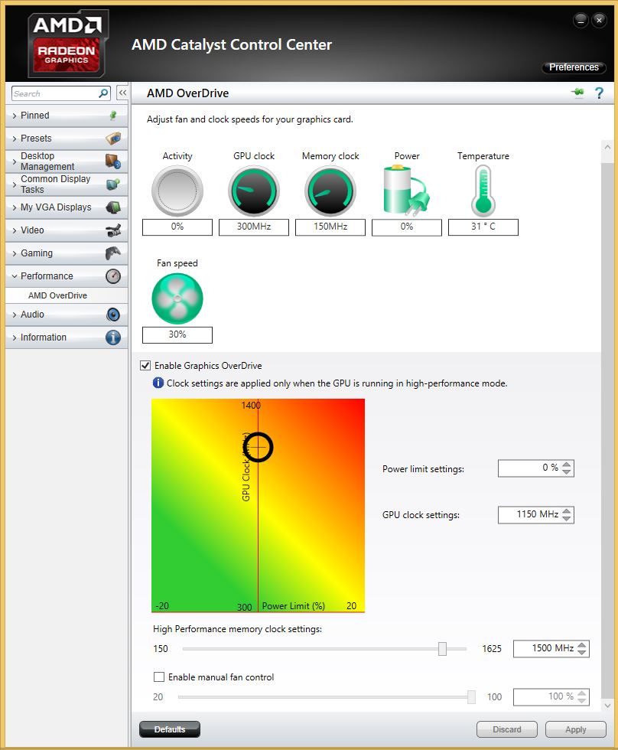The image size is (618, 750).
Task: Select the Video sidebar icon
Action: click(113, 230)
